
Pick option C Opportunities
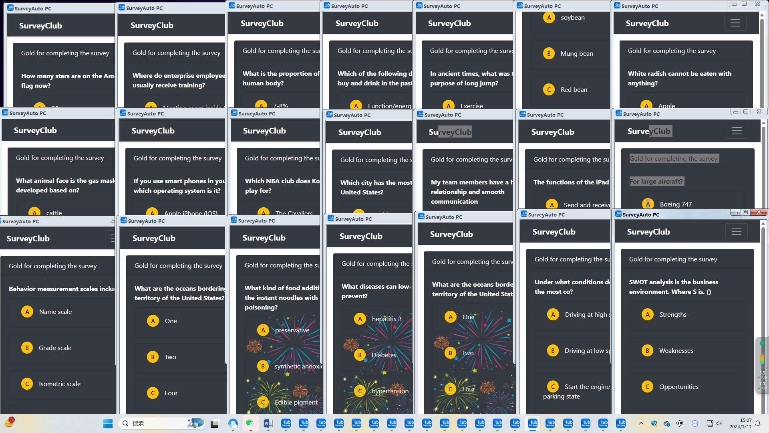click(678, 387)
